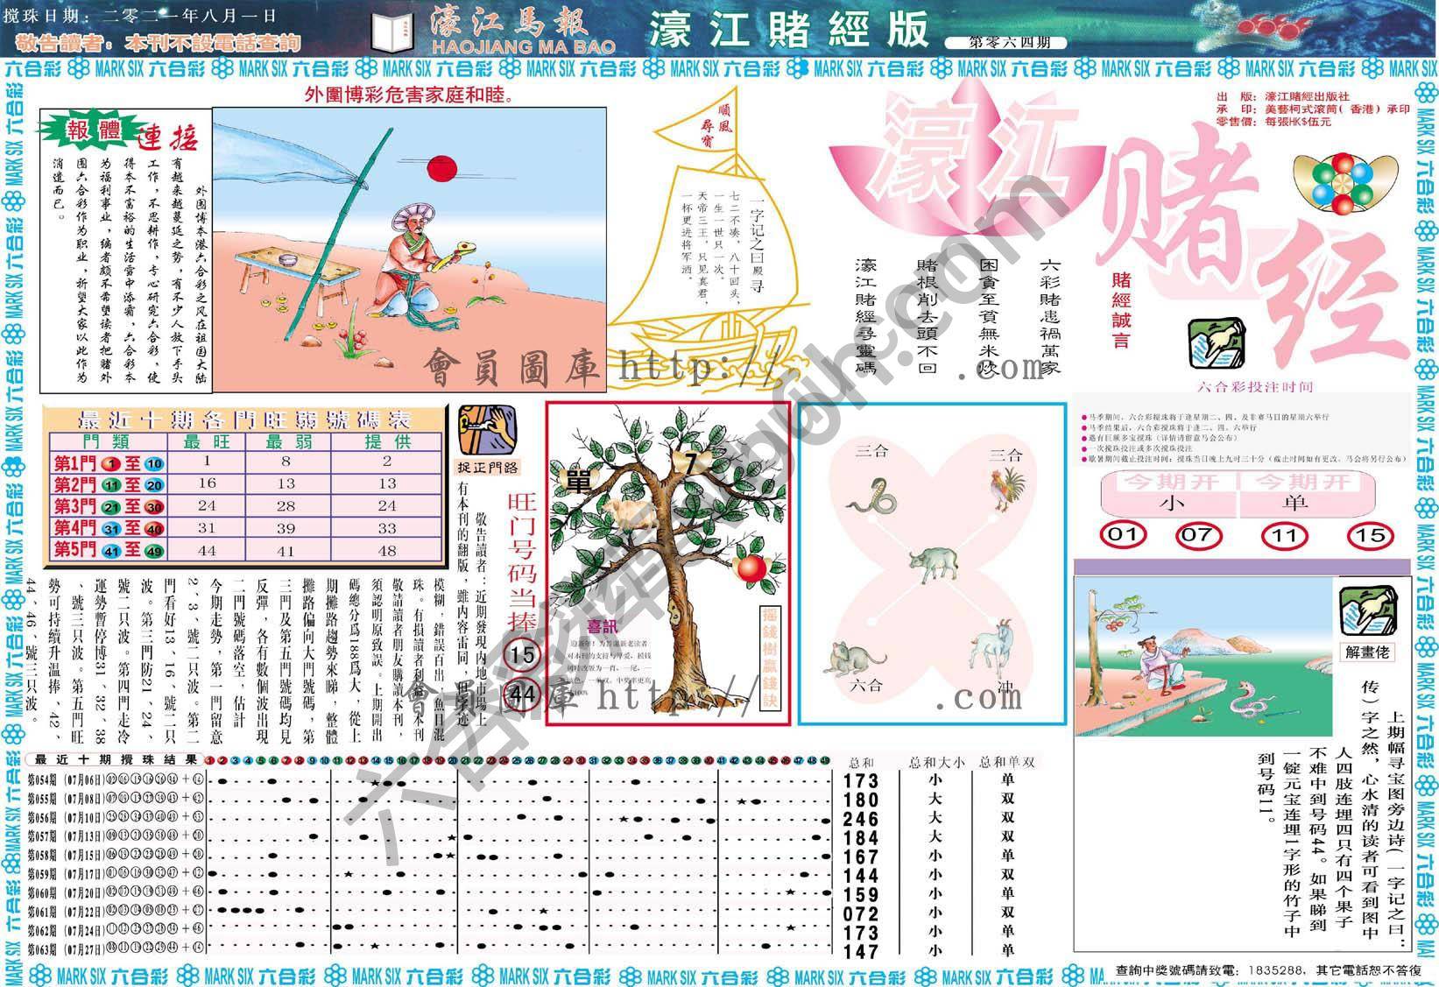Click 最弱 value 39 in 第4門 row
Viewport: 1439px width, 987px height.
287,528
